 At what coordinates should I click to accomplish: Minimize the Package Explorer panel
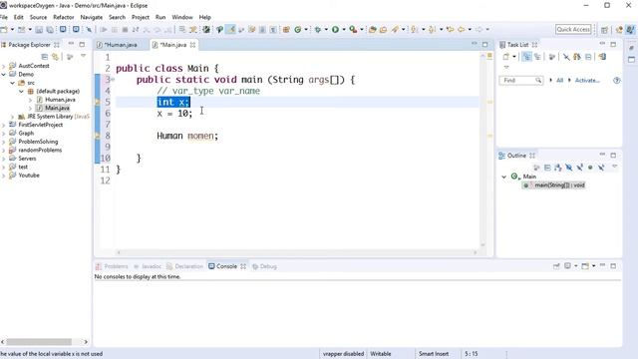pos(71,44)
